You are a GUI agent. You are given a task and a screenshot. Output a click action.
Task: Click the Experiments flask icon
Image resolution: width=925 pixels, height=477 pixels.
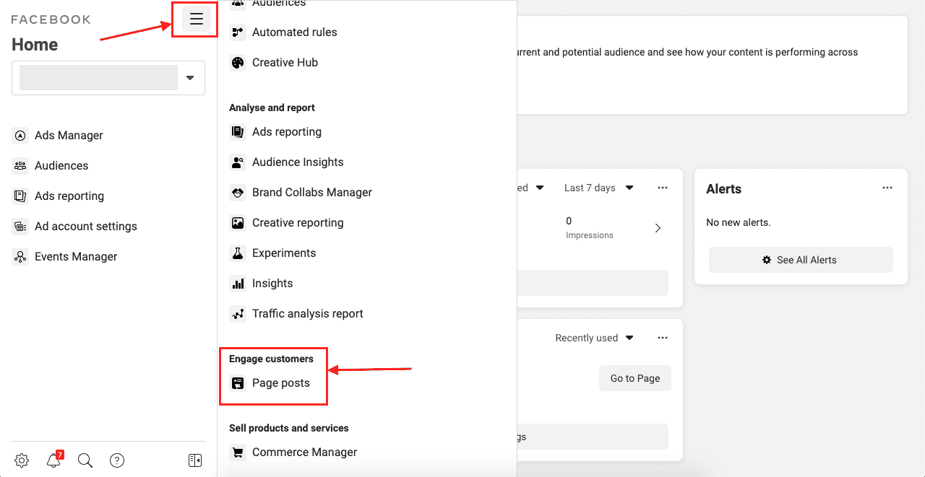(238, 253)
